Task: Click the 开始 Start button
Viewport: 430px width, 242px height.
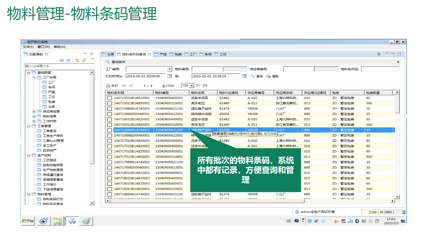Action: 28,221
